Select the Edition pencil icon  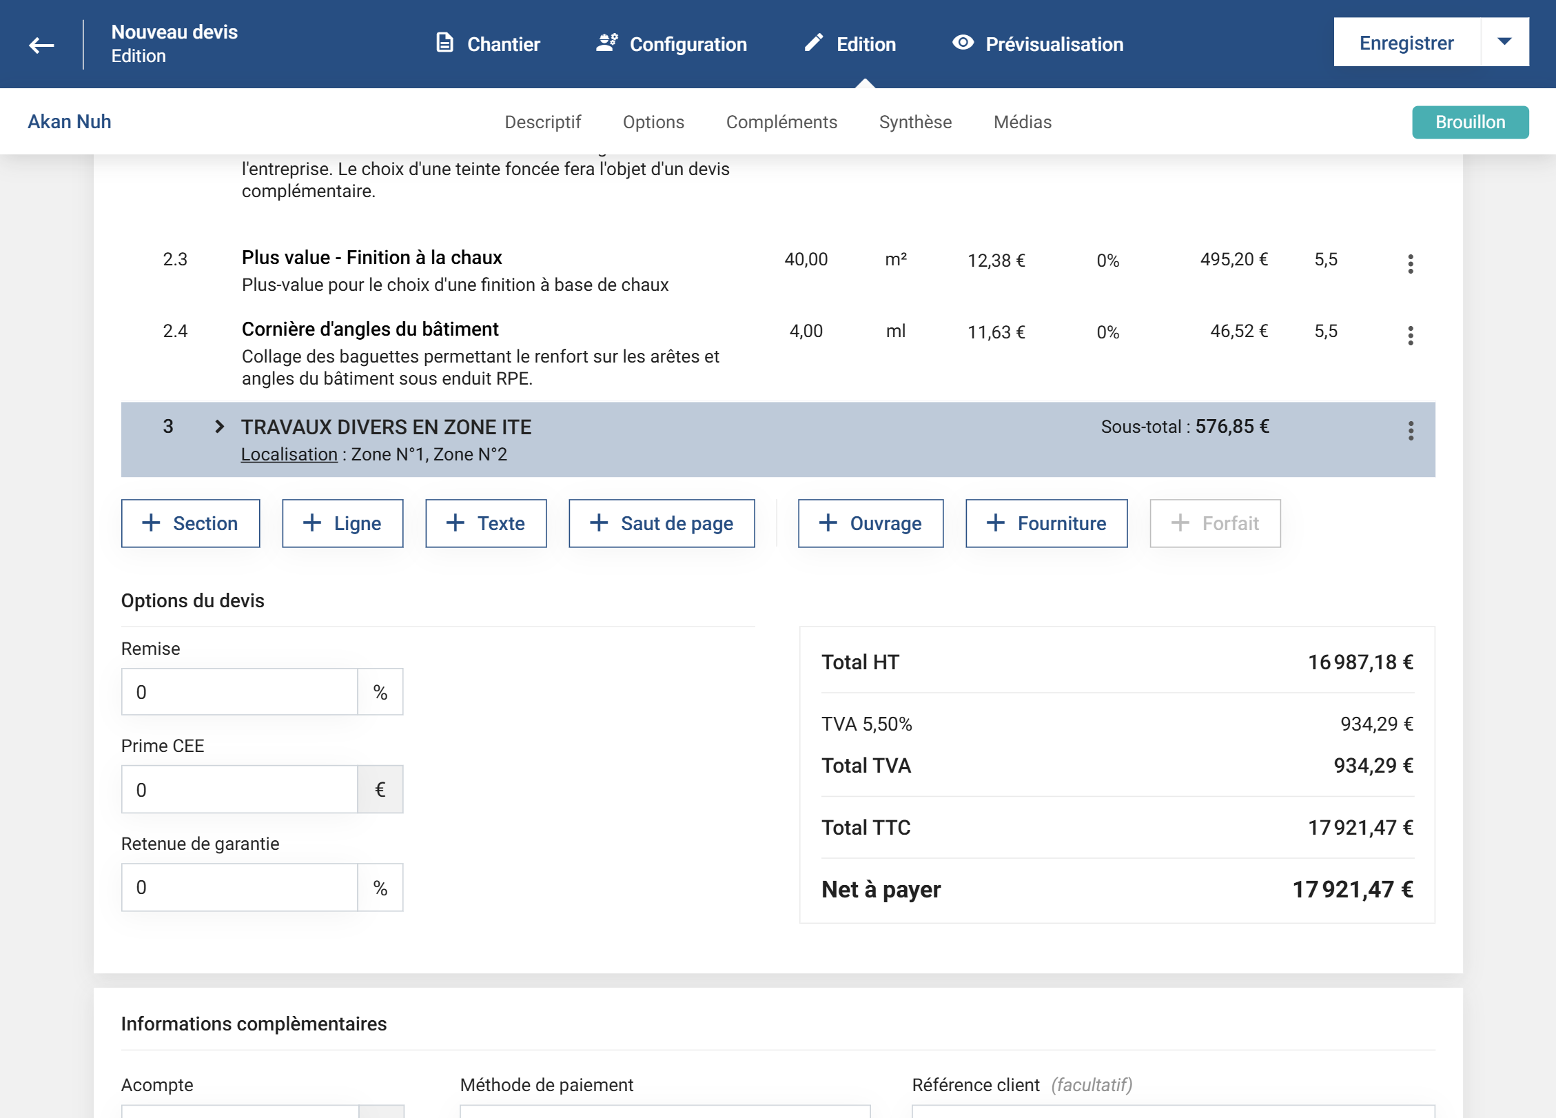814,43
